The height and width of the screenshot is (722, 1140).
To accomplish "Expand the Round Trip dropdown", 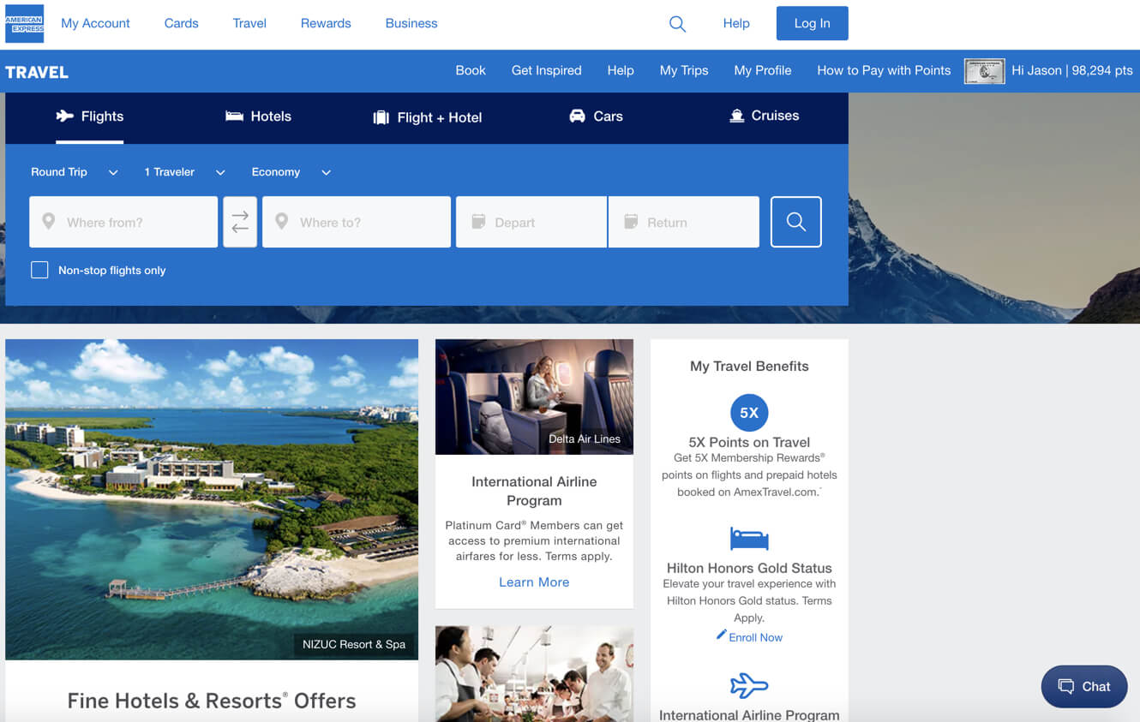I will pyautogui.click(x=74, y=172).
